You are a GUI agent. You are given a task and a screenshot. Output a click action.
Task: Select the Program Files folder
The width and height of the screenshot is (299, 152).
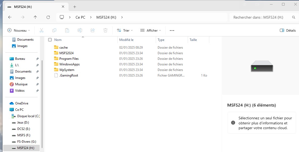point(69,59)
